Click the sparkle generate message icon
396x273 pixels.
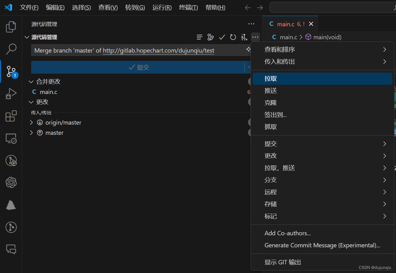pos(248,49)
